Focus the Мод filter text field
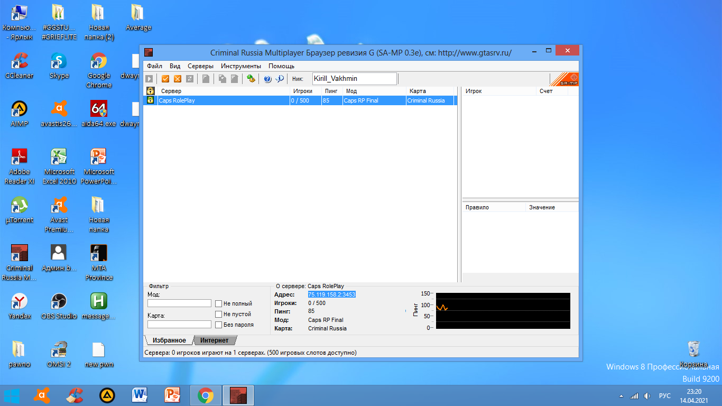This screenshot has height=406, width=722. pos(179,303)
